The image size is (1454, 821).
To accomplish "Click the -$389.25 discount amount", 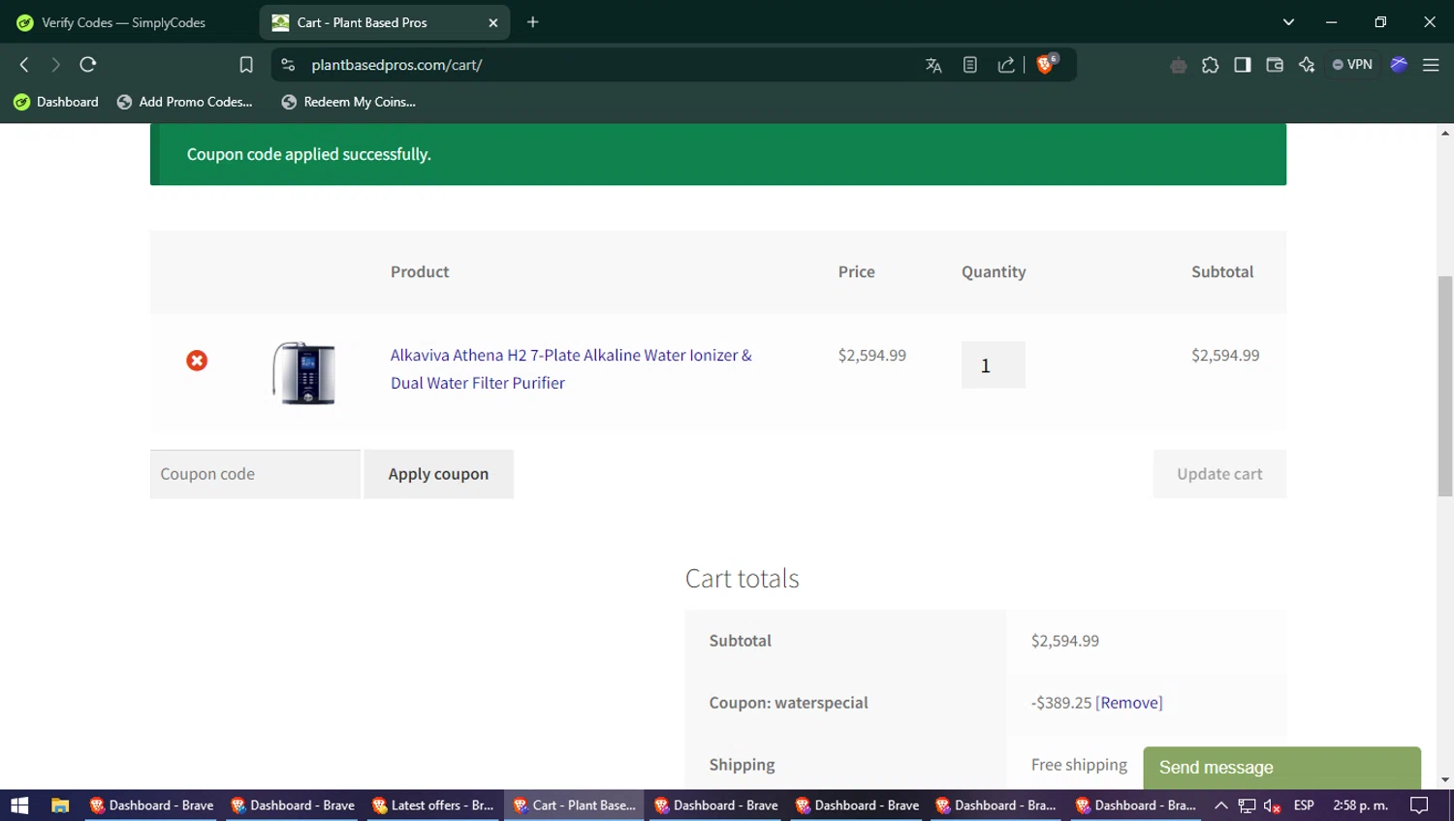I will (1061, 703).
